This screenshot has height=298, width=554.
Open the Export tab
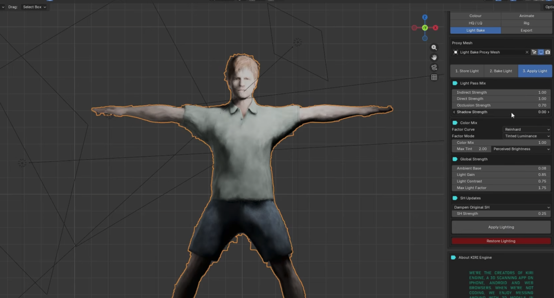(x=526, y=30)
